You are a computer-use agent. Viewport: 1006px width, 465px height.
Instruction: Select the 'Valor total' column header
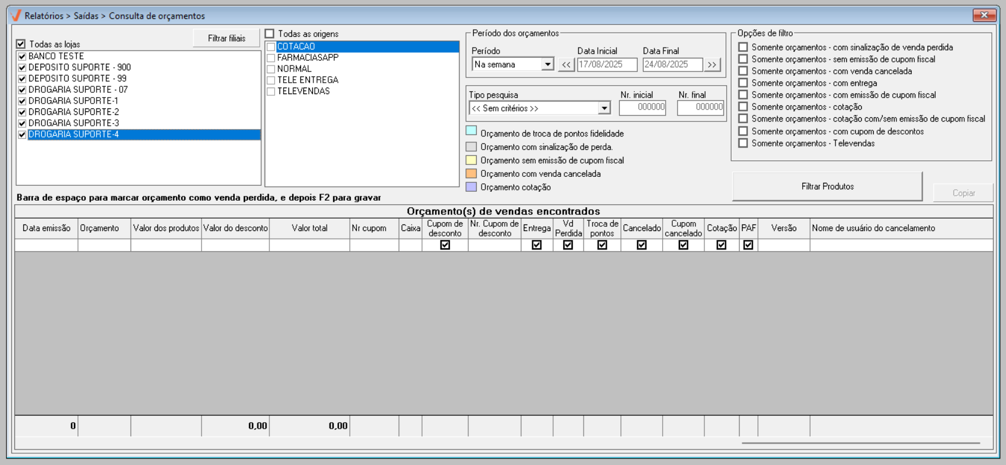pyautogui.click(x=309, y=228)
